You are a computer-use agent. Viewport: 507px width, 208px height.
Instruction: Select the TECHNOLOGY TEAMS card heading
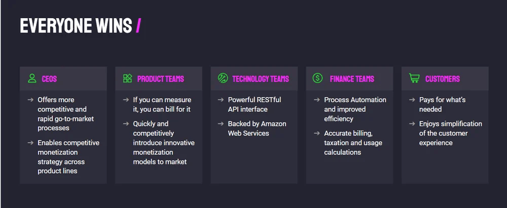[260, 79]
